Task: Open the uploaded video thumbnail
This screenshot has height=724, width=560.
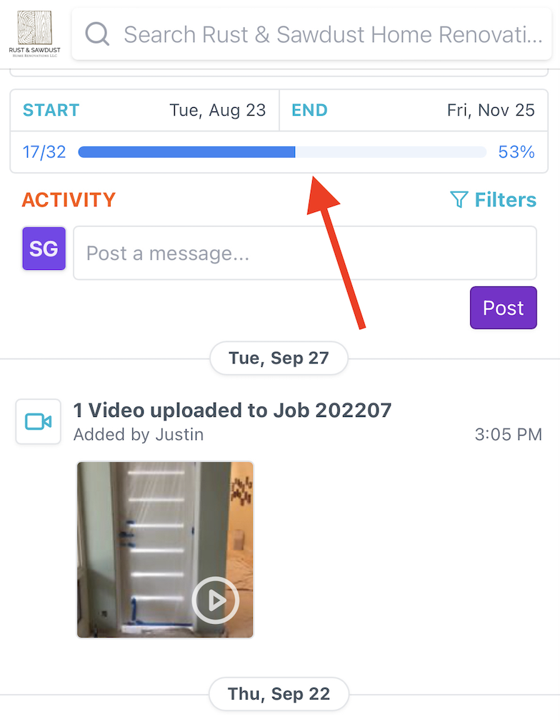Action: point(165,550)
